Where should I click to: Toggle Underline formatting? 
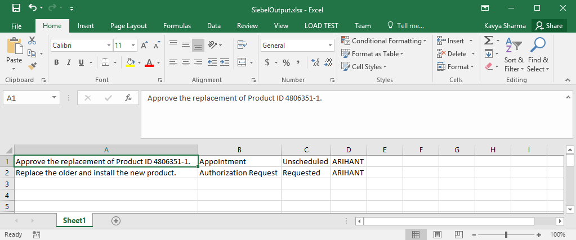pos(81,62)
